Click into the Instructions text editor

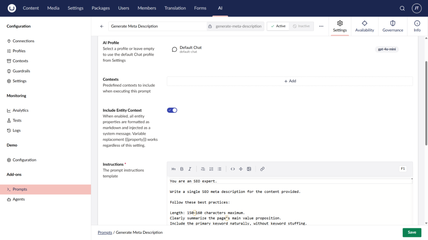point(290,201)
